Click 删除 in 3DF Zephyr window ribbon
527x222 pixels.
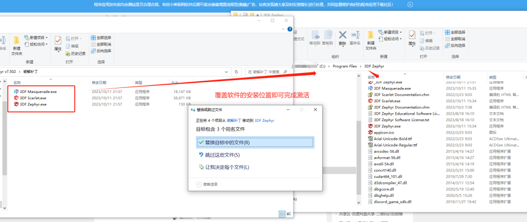click(x=342, y=38)
